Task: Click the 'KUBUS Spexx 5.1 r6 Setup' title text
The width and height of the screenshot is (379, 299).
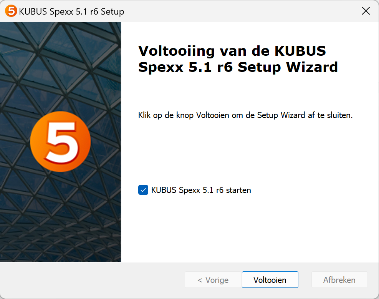Action: point(71,12)
